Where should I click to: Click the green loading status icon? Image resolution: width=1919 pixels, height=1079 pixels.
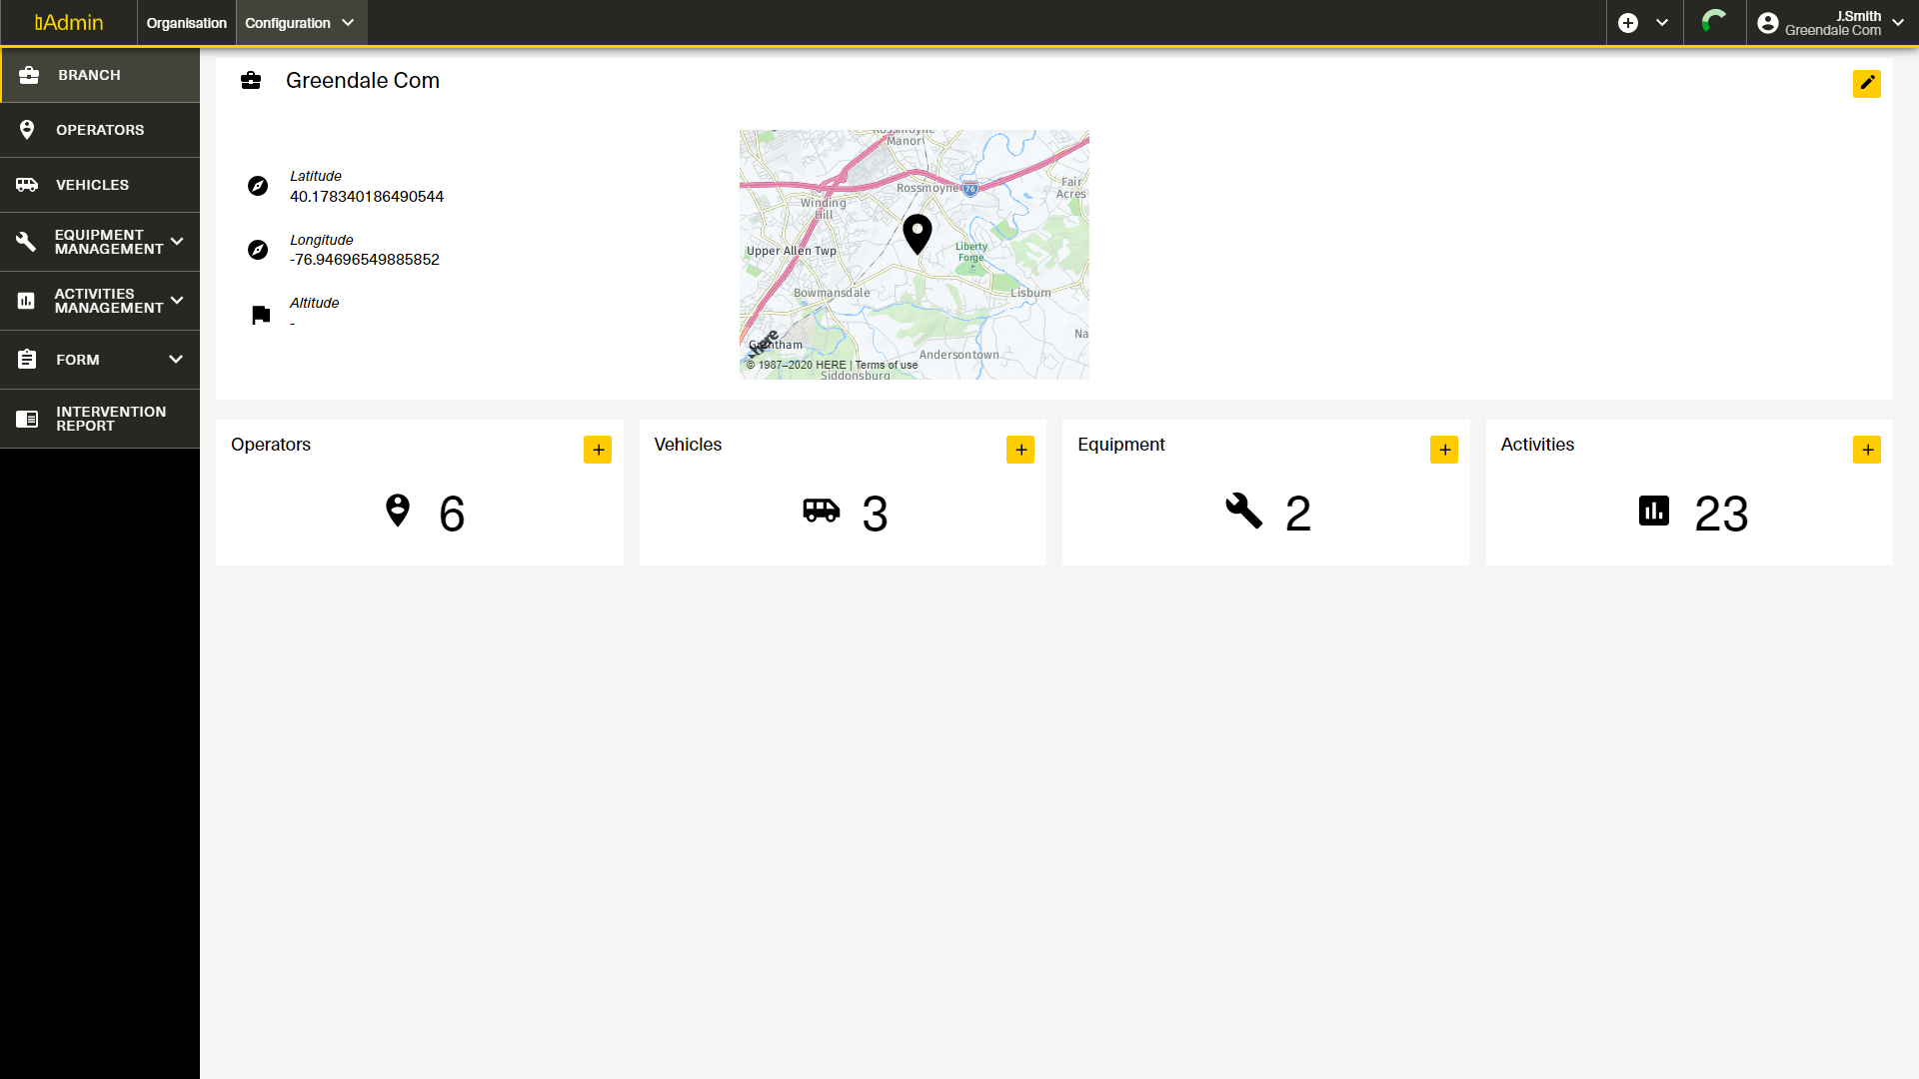coord(1714,22)
